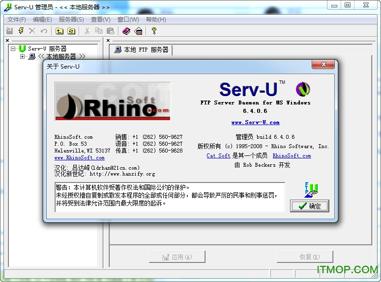Click the scissors cut toolbar icon
This screenshot has width=381, height=282.
pos(87,31)
